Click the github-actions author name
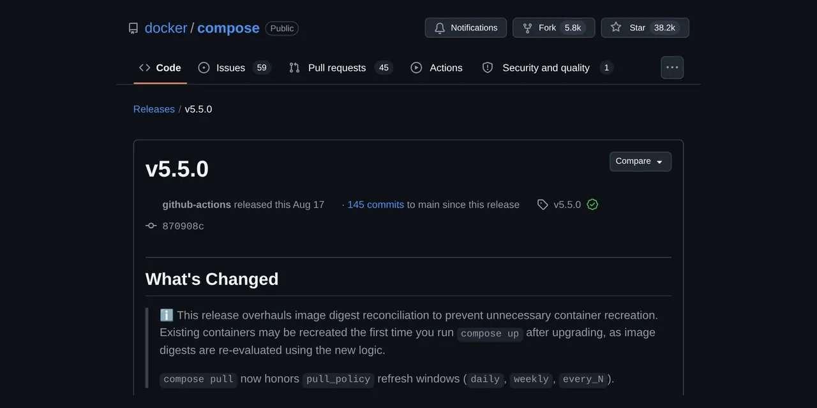Image resolution: width=817 pixels, height=408 pixels. (x=197, y=205)
